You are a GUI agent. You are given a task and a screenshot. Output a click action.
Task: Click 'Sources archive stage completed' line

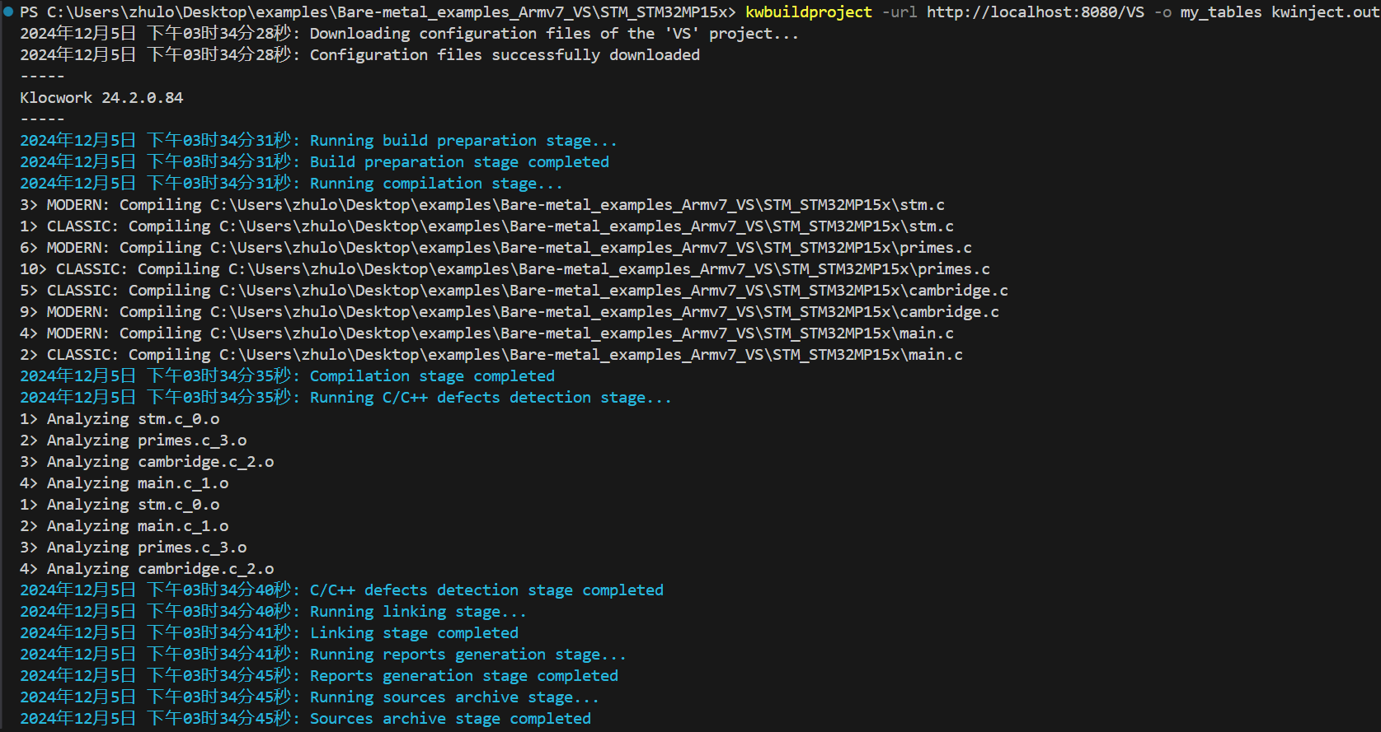click(x=450, y=719)
